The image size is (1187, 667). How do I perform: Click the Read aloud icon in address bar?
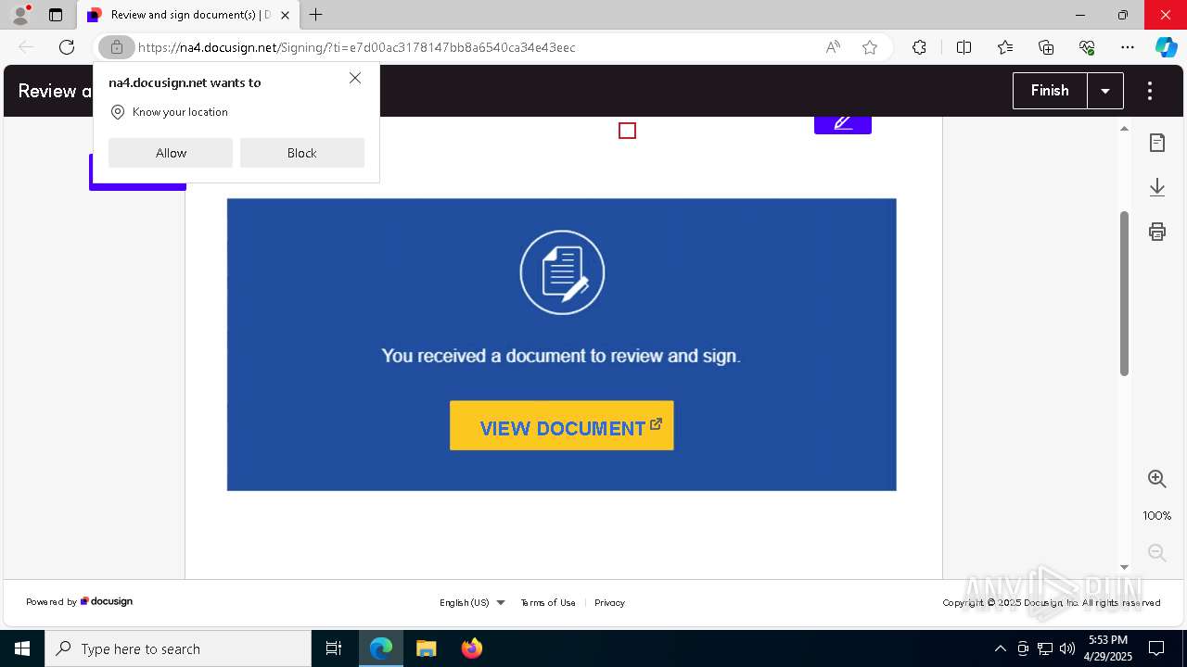click(833, 47)
